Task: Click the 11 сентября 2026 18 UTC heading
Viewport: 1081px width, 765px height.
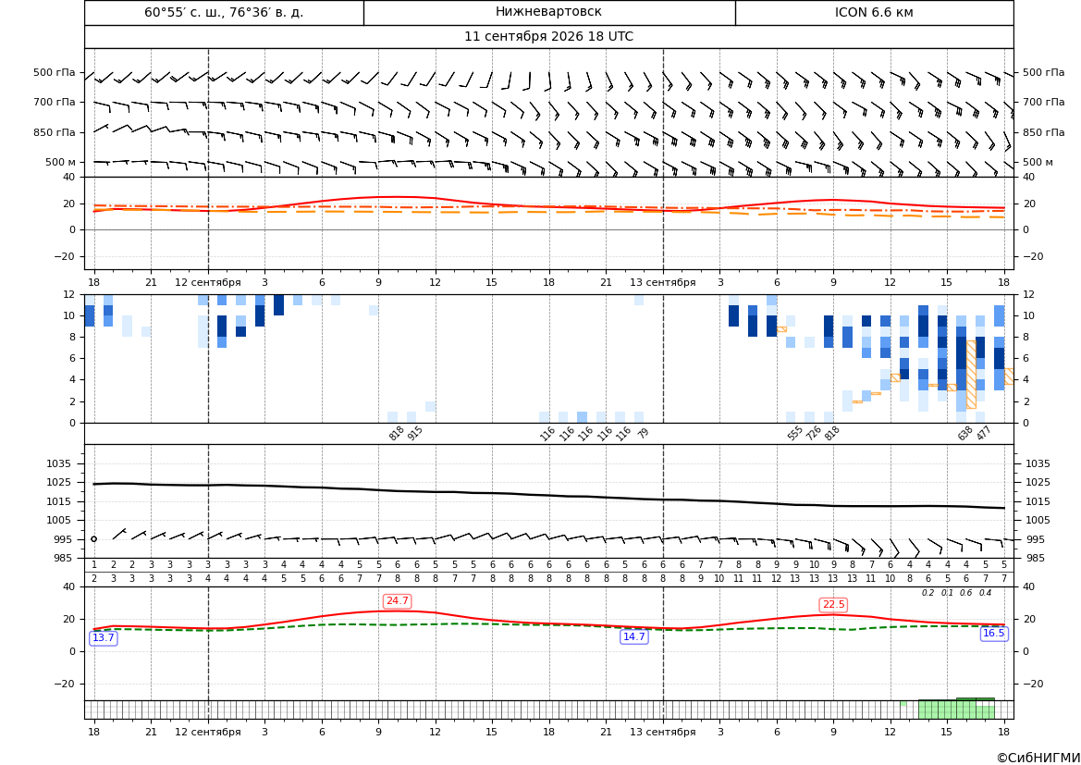Action: pyautogui.click(x=548, y=37)
